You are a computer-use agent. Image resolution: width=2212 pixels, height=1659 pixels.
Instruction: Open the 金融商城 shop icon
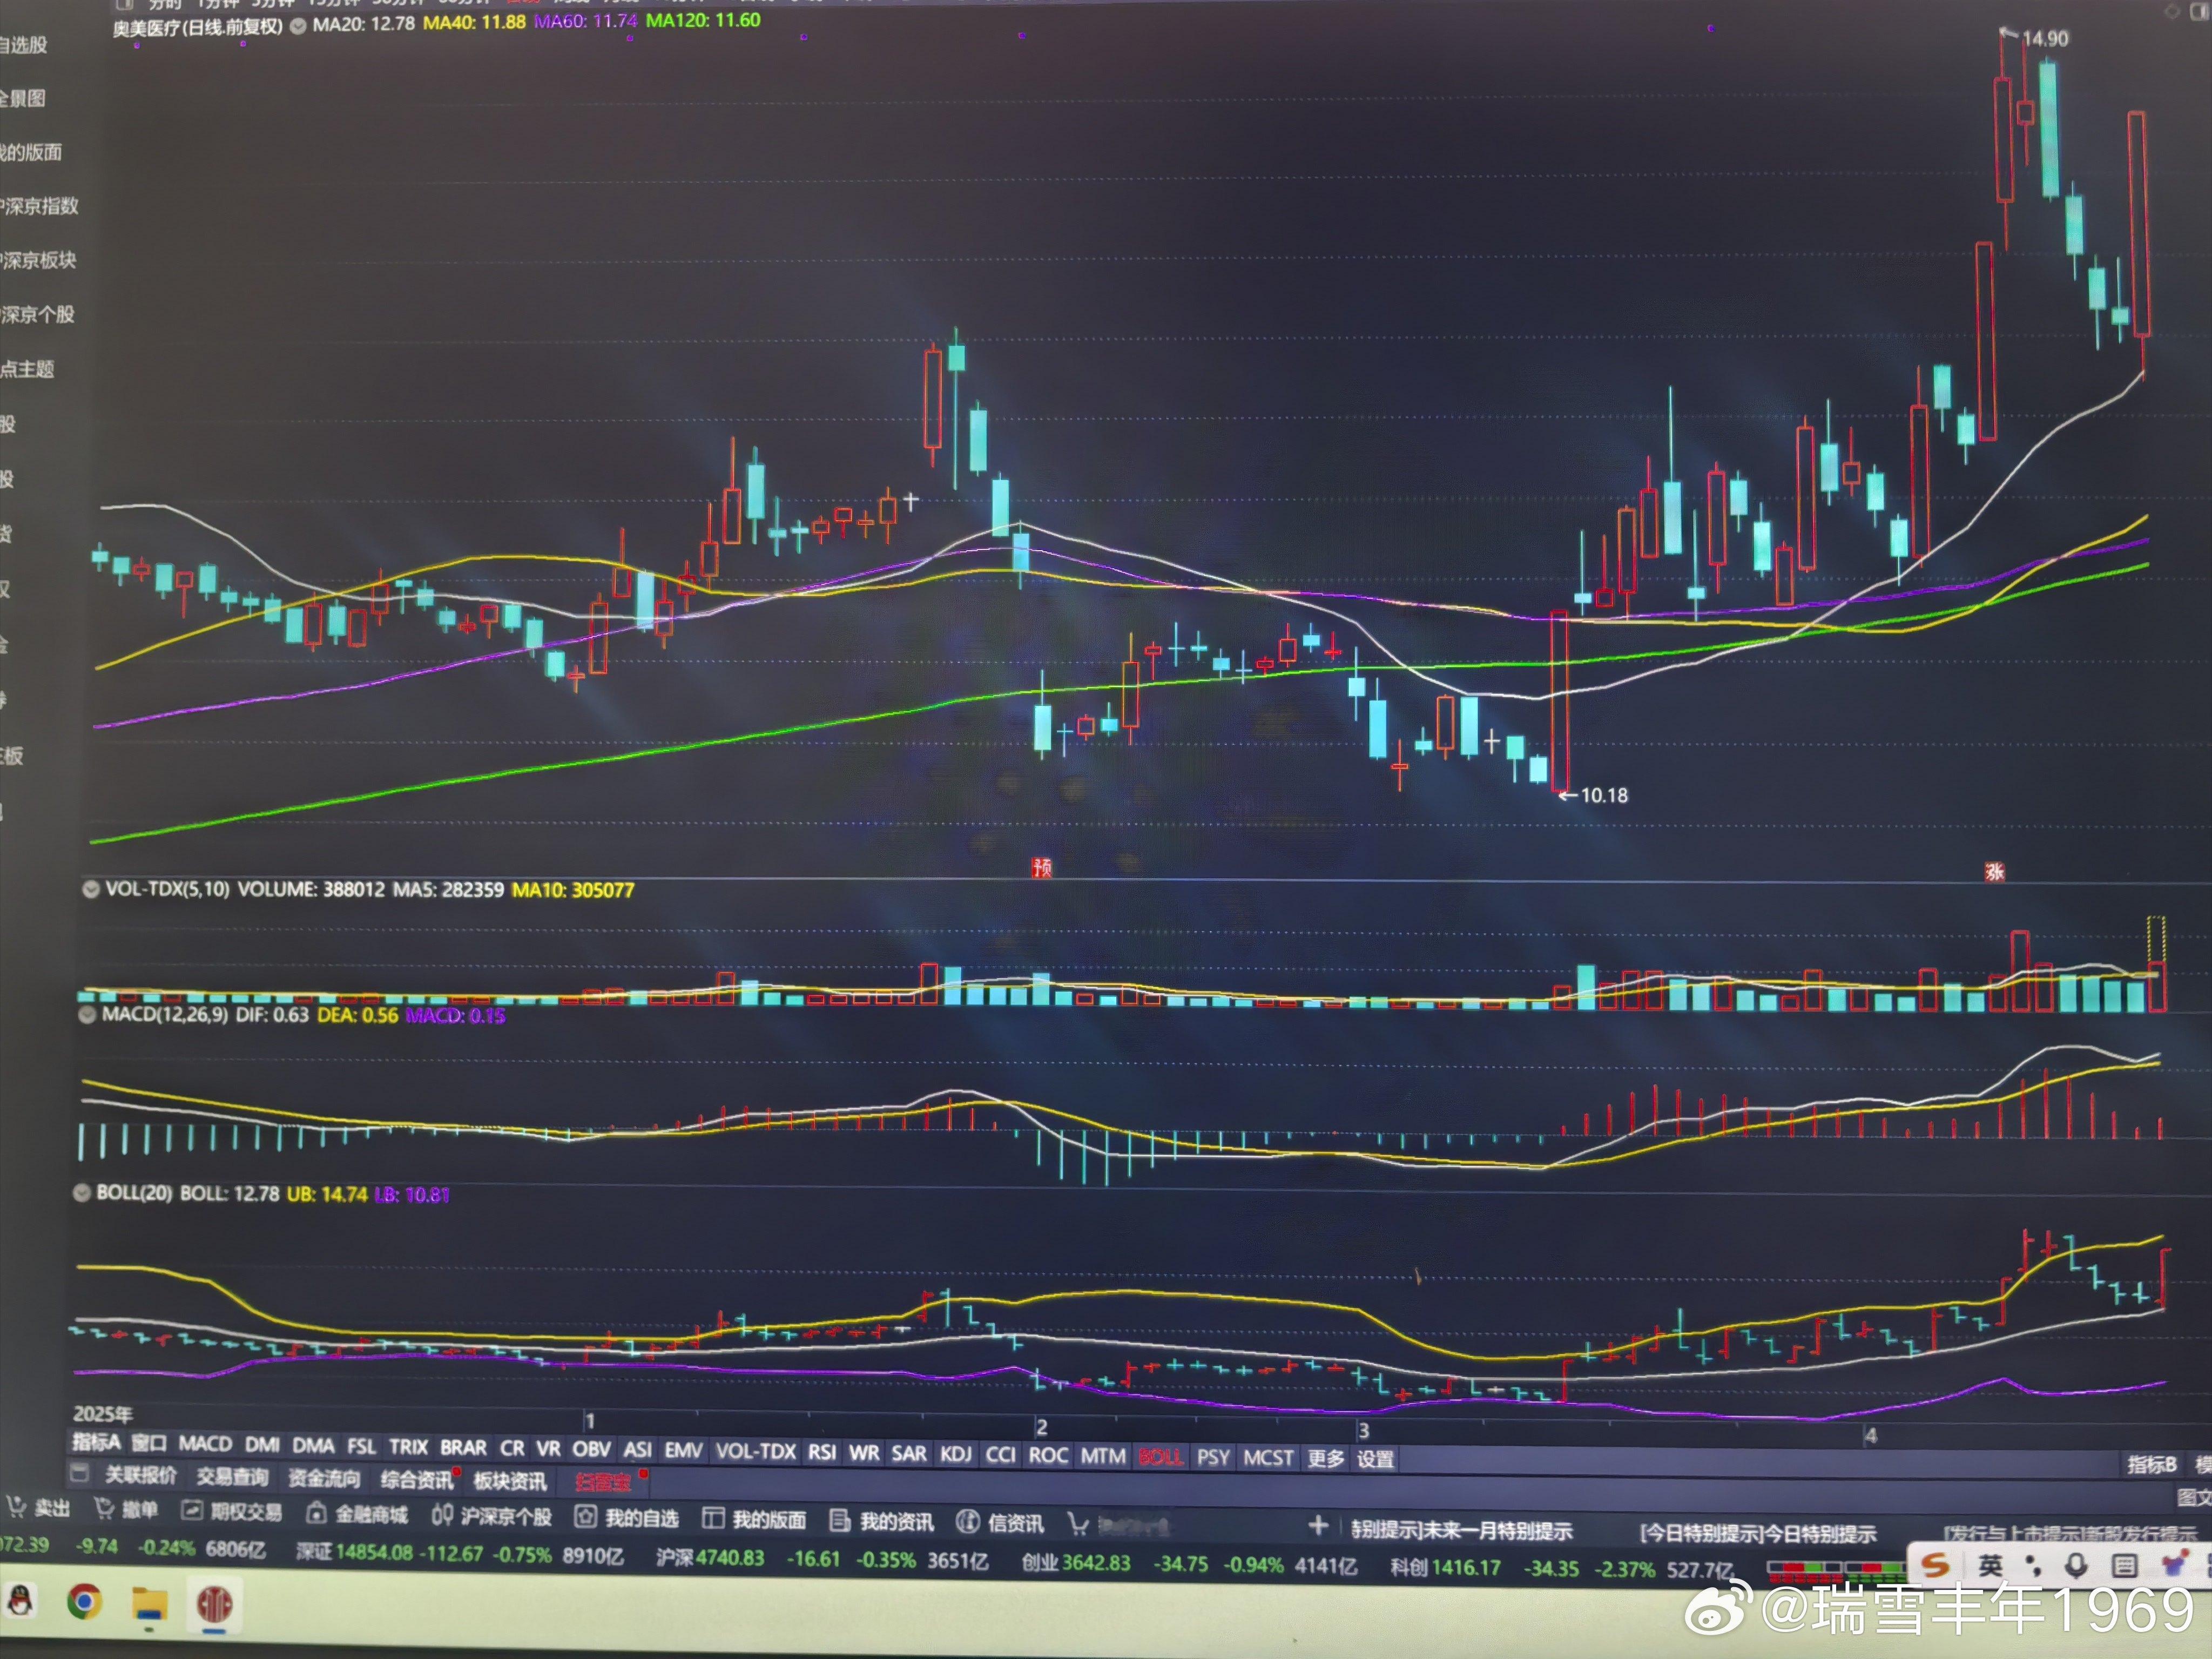tap(316, 1513)
